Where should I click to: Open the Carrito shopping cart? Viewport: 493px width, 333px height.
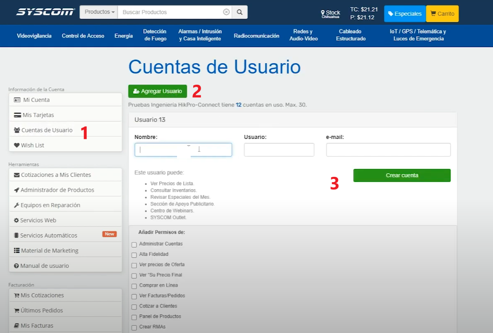pos(442,14)
